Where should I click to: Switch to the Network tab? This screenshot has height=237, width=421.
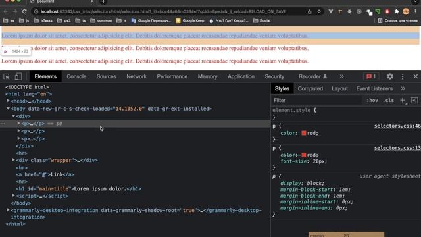(x=136, y=76)
